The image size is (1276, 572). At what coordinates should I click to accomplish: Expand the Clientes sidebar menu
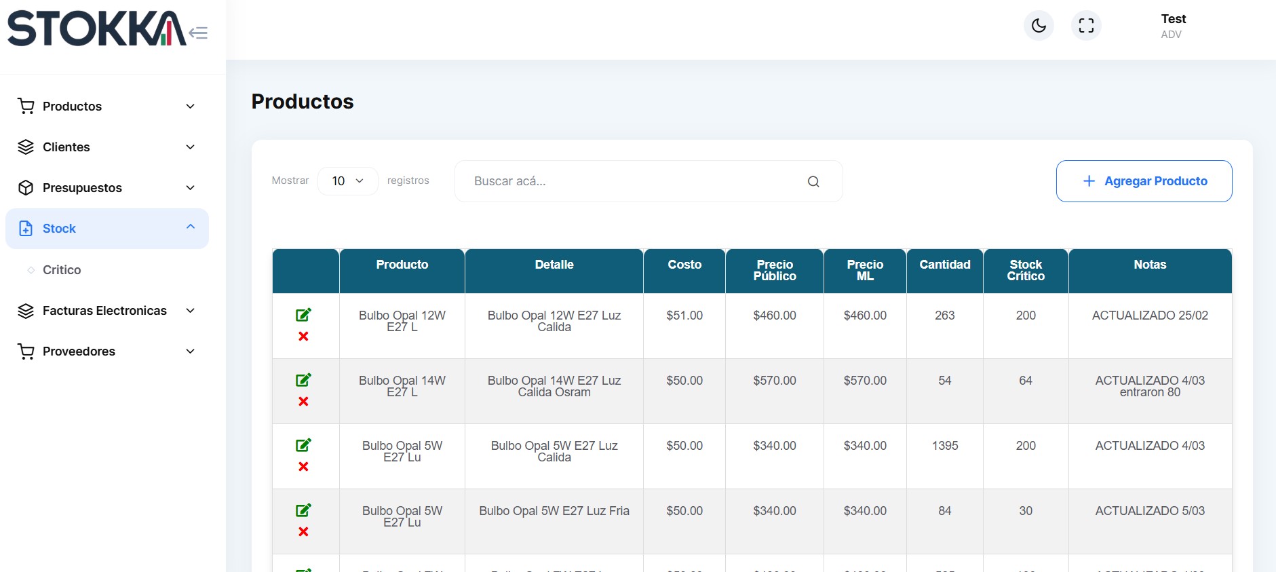pos(107,147)
